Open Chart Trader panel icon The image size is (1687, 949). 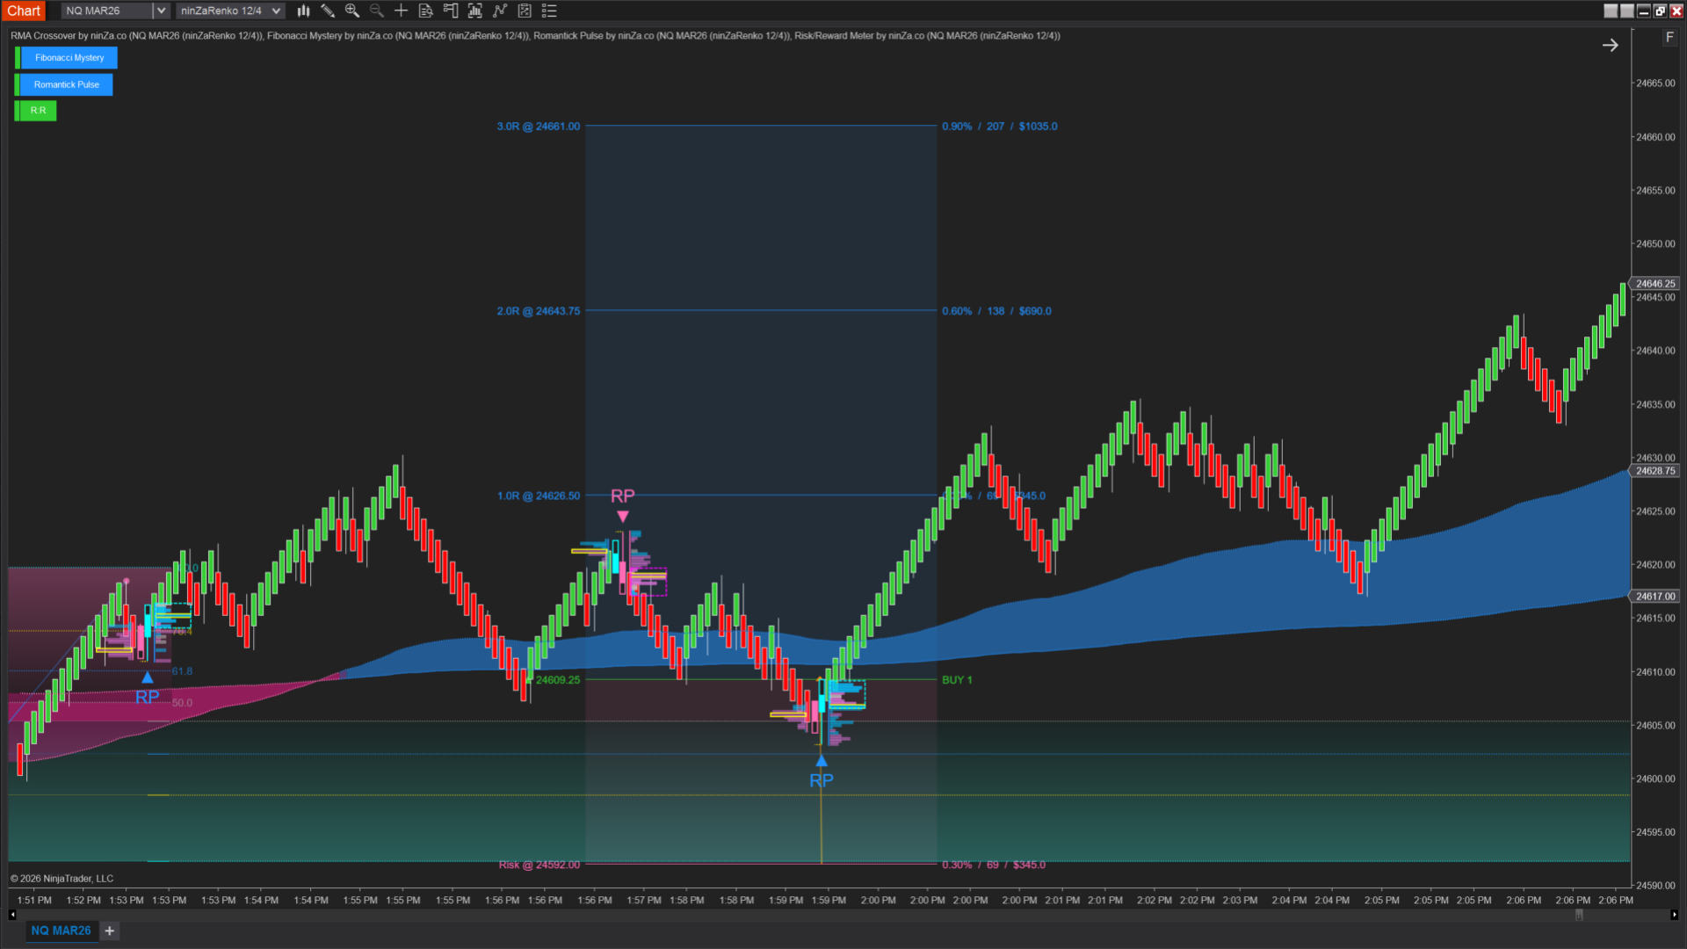pos(451,11)
